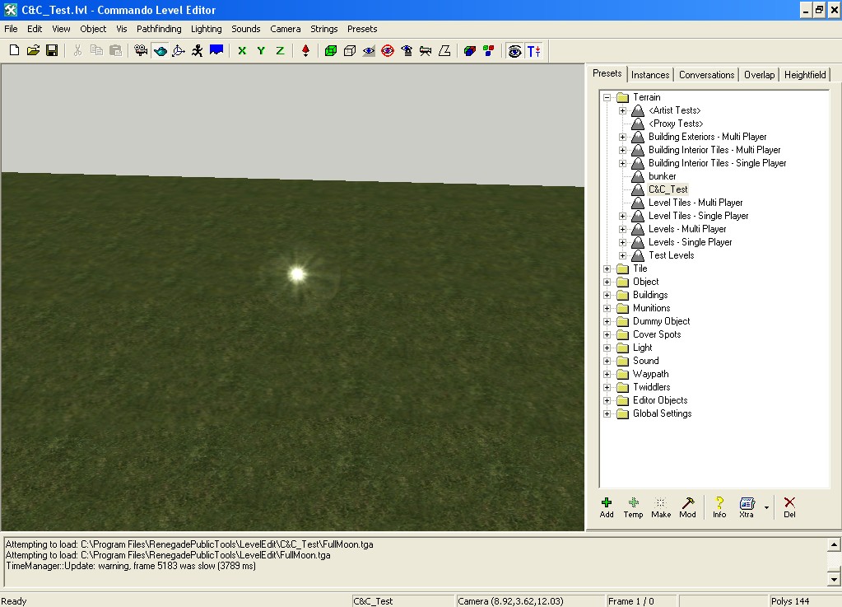The width and height of the screenshot is (842, 607).
Task: Switch to the Heightfield tab
Action: 804,75
